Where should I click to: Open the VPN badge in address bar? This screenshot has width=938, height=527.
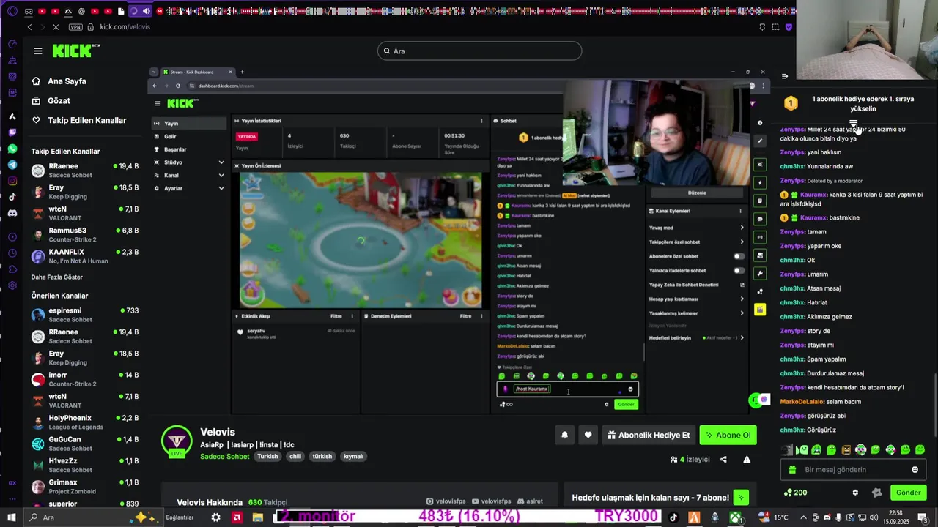click(x=75, y=27)
